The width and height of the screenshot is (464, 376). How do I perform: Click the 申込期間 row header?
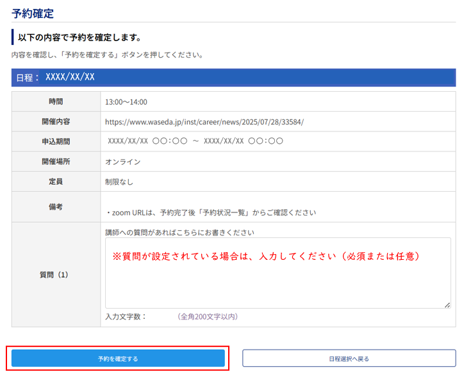[x=56, y=142]
